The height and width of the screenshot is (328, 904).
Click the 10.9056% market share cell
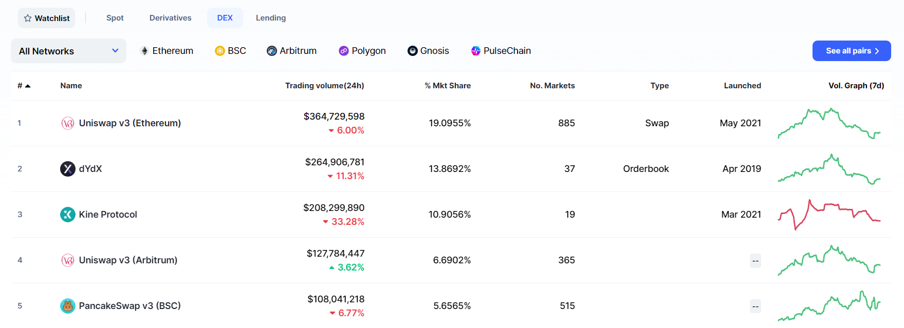click(x=450, y=215)
